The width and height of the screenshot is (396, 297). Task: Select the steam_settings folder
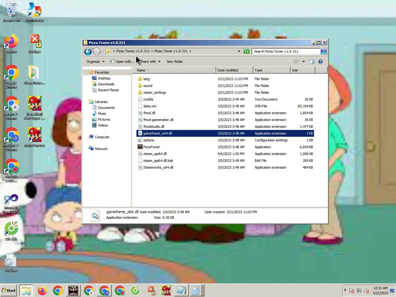[154, 93]
